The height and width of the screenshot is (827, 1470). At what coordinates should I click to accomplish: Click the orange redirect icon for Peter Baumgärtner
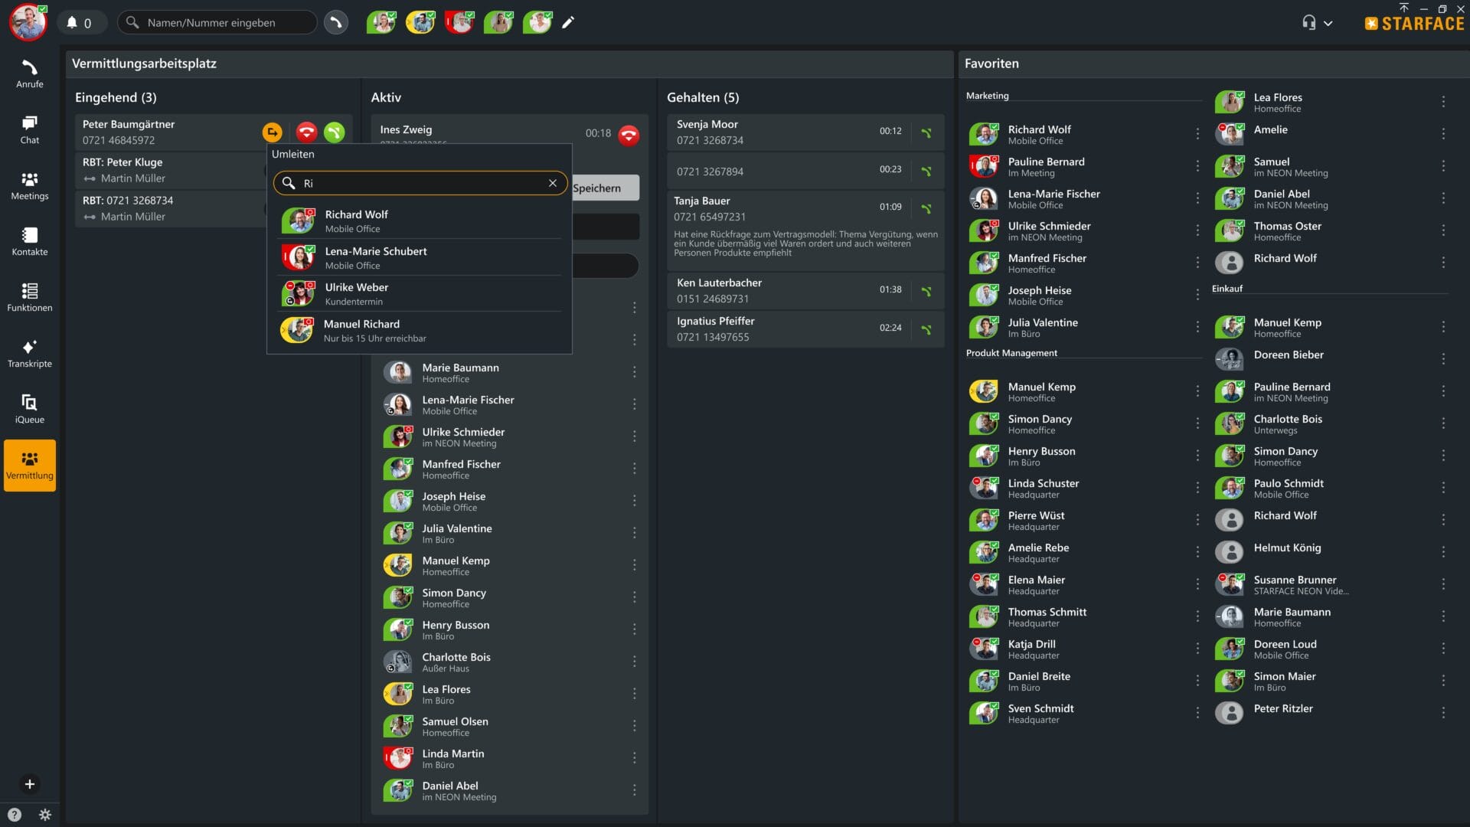tap(272, 132)
